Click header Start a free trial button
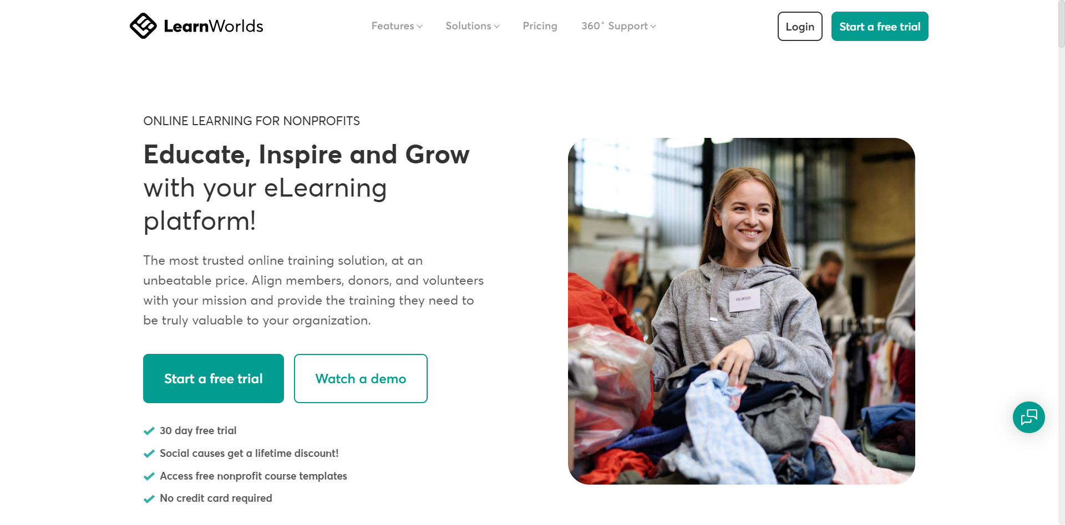1065x525 pixels. tap(880, 27)
